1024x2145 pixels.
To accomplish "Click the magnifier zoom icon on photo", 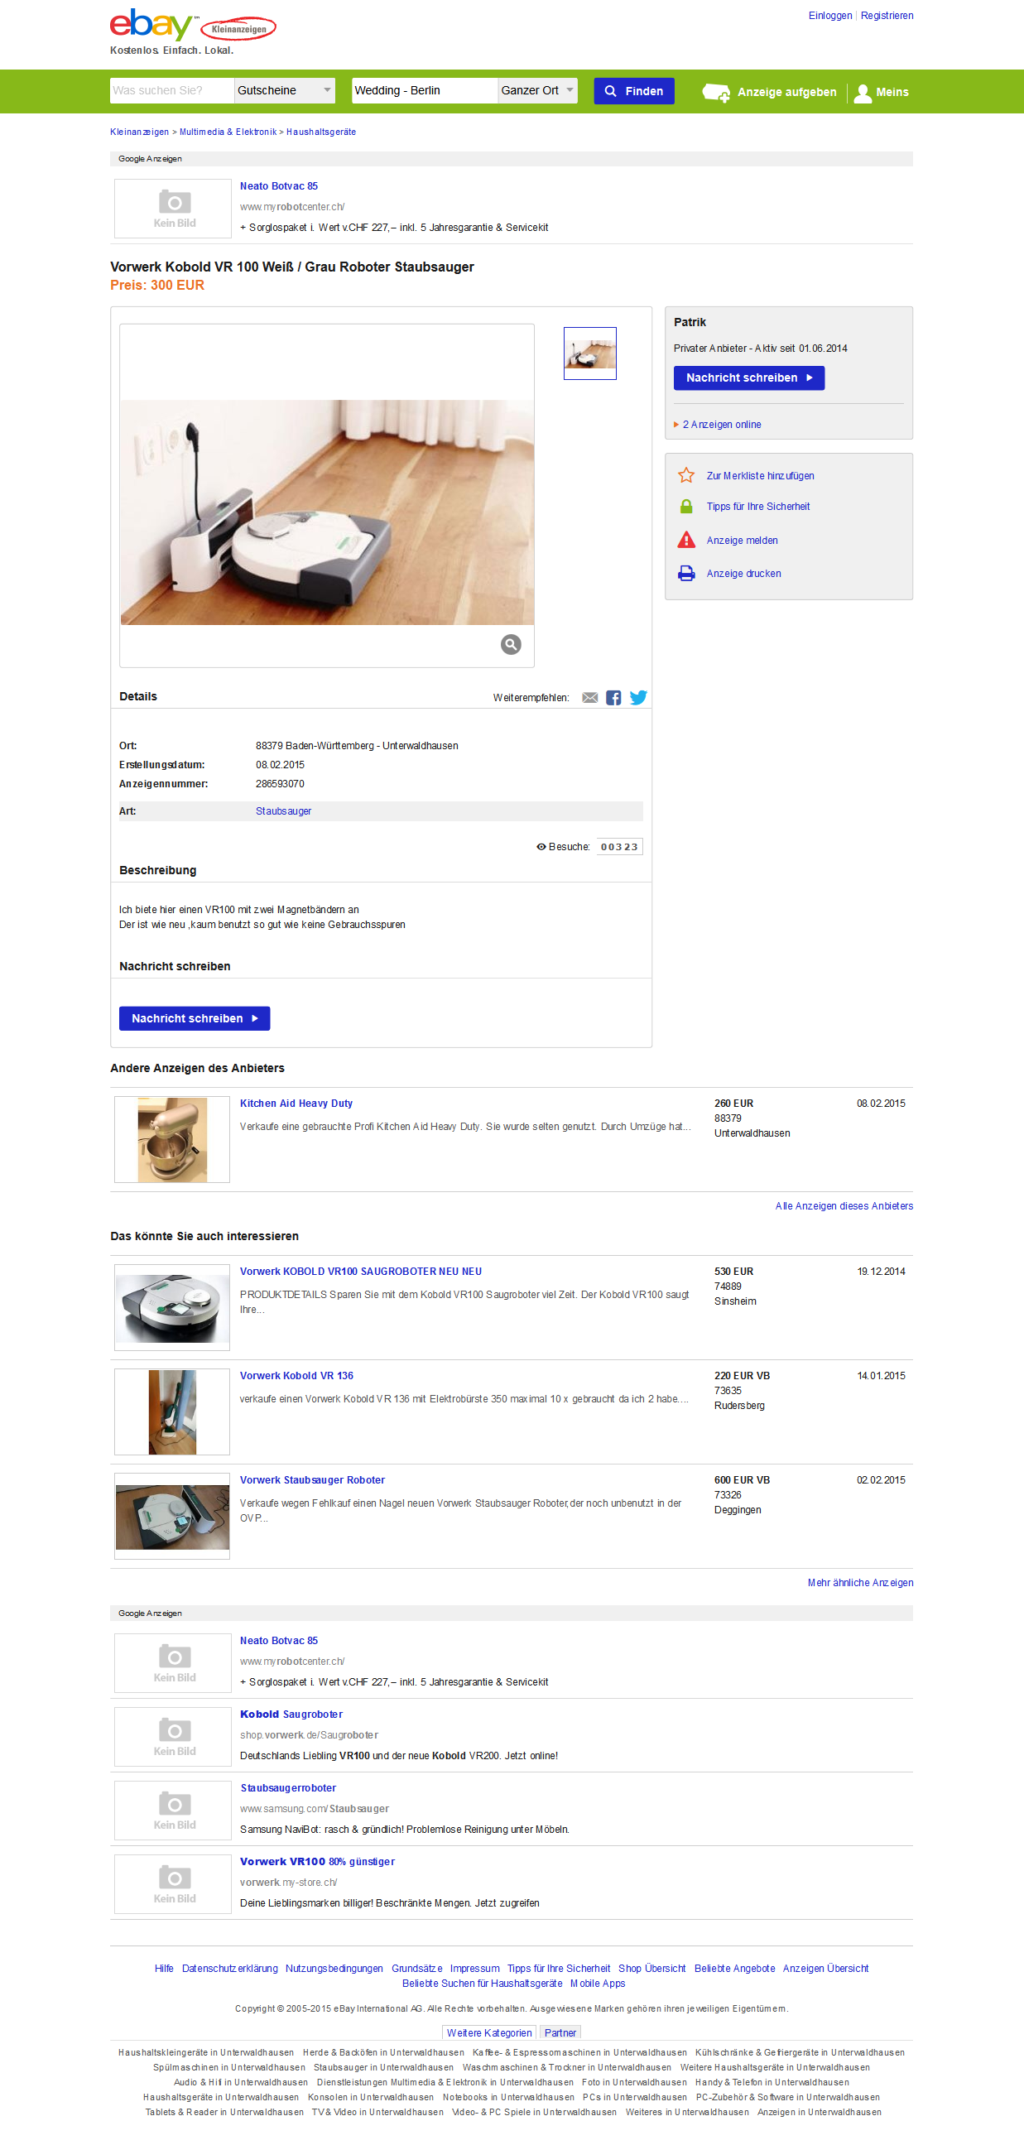I will tap(510, 644).
